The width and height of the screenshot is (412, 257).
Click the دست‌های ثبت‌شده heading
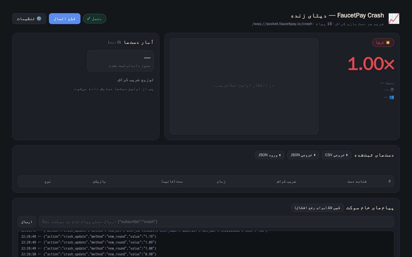pos(374,155)
